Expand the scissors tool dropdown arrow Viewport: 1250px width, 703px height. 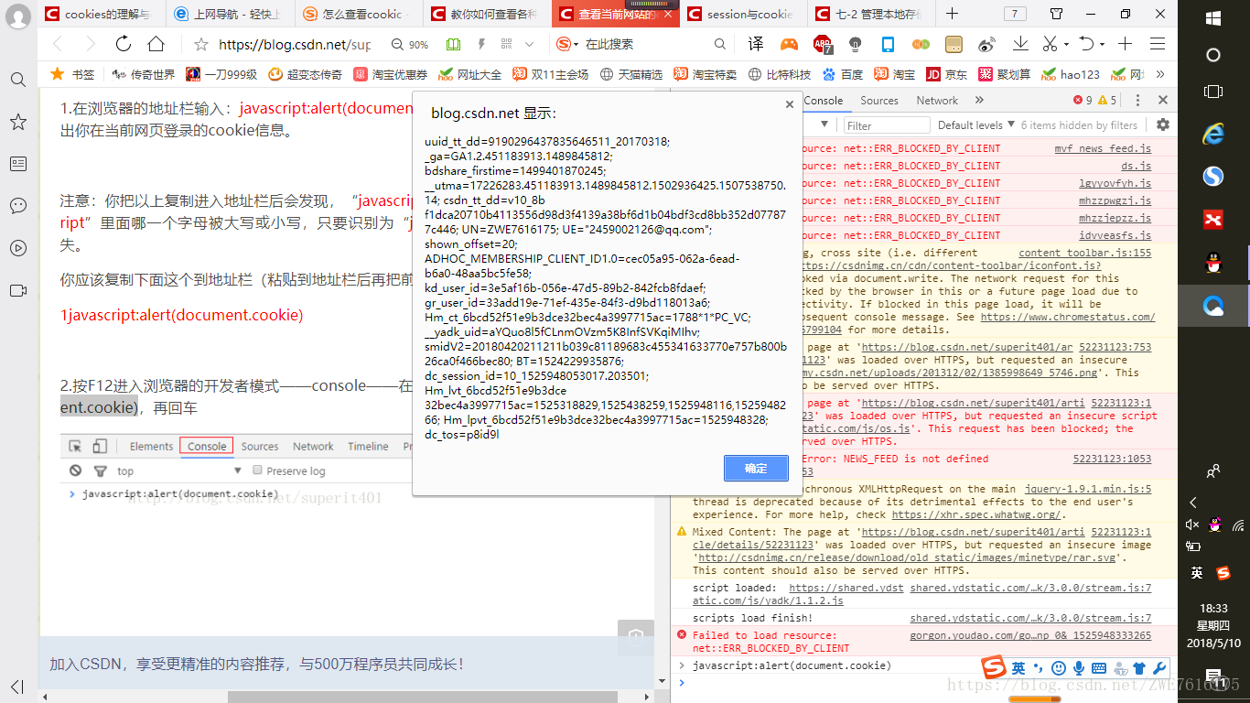click(1064, 44)
